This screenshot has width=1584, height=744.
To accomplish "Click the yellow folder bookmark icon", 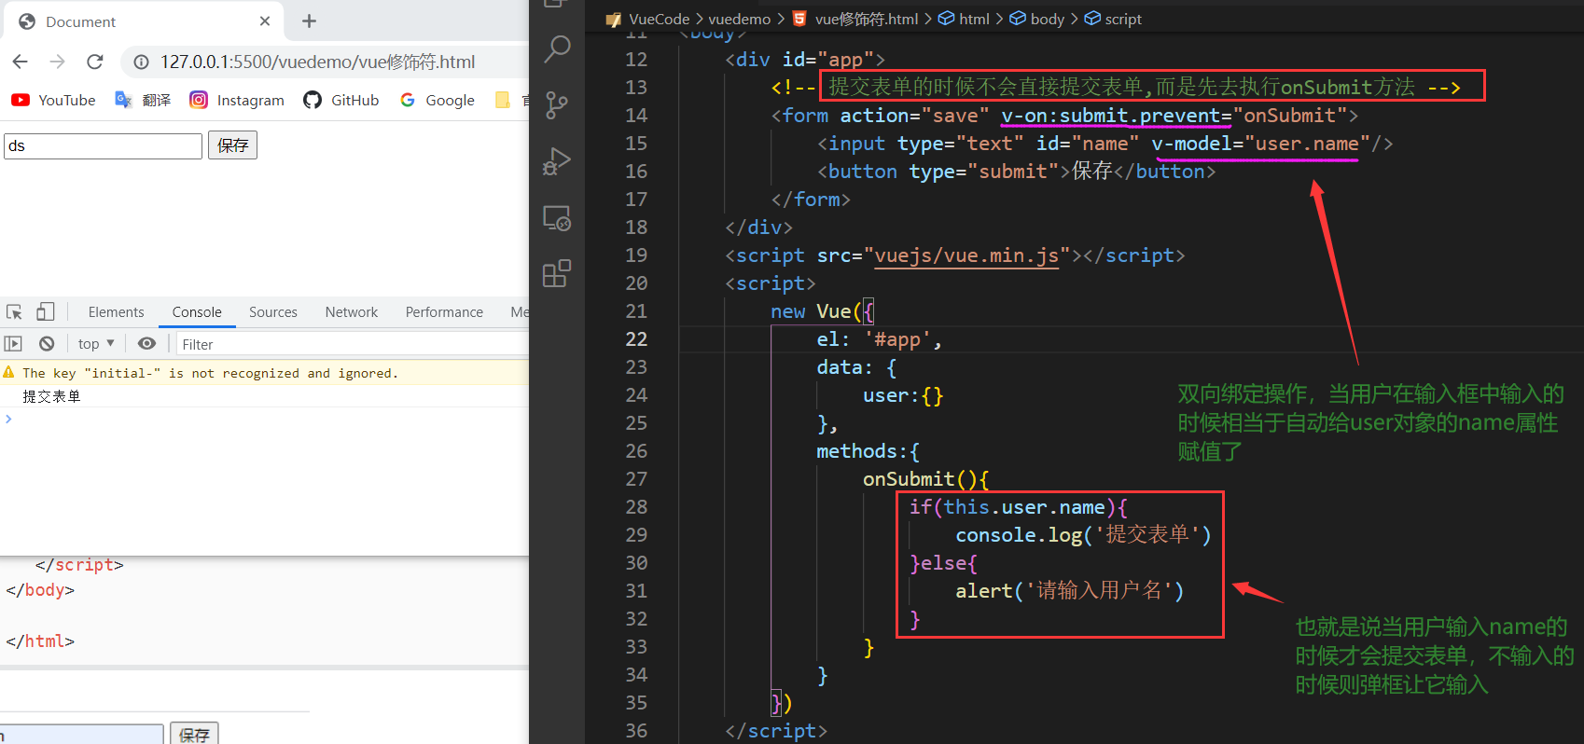I will tap(503, 100).
